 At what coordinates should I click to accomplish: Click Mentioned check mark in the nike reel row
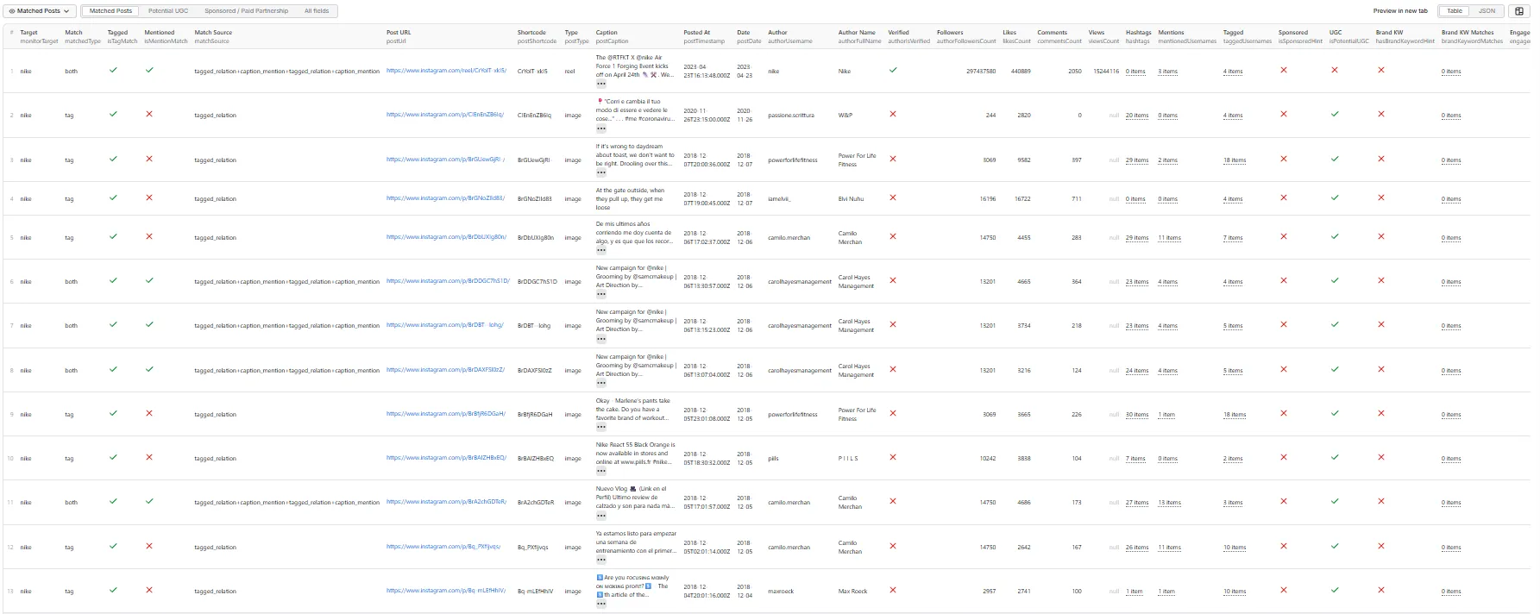(x=149, y=70)
